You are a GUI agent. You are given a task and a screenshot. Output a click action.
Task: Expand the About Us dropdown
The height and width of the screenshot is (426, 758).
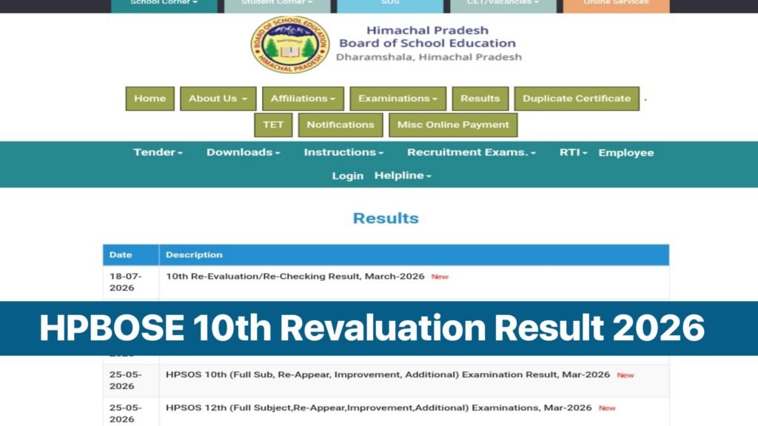(218, 98)
